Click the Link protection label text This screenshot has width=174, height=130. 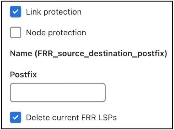54,12
